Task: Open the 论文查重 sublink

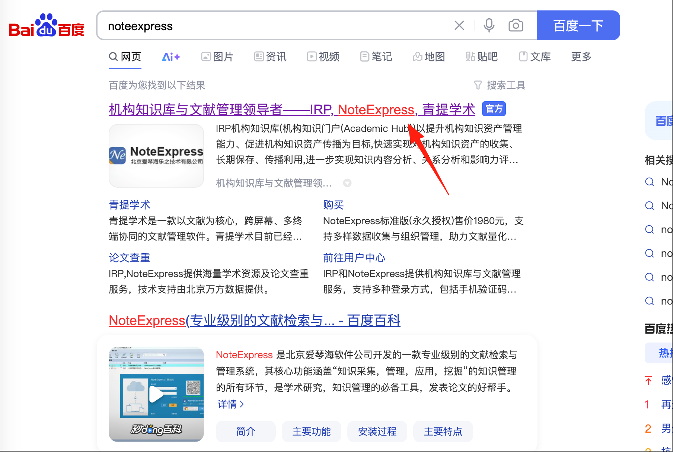Action: 130,258
